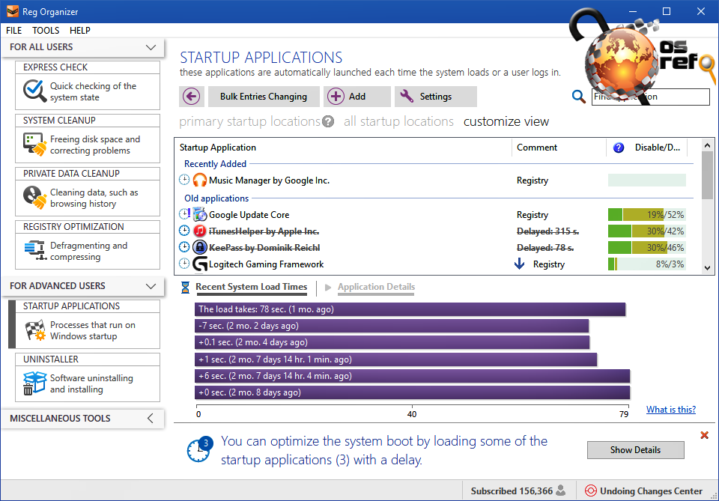Select the Old applications group header
Image resolution: width=719 pixels, height=501 pixels.
point(216,198)
